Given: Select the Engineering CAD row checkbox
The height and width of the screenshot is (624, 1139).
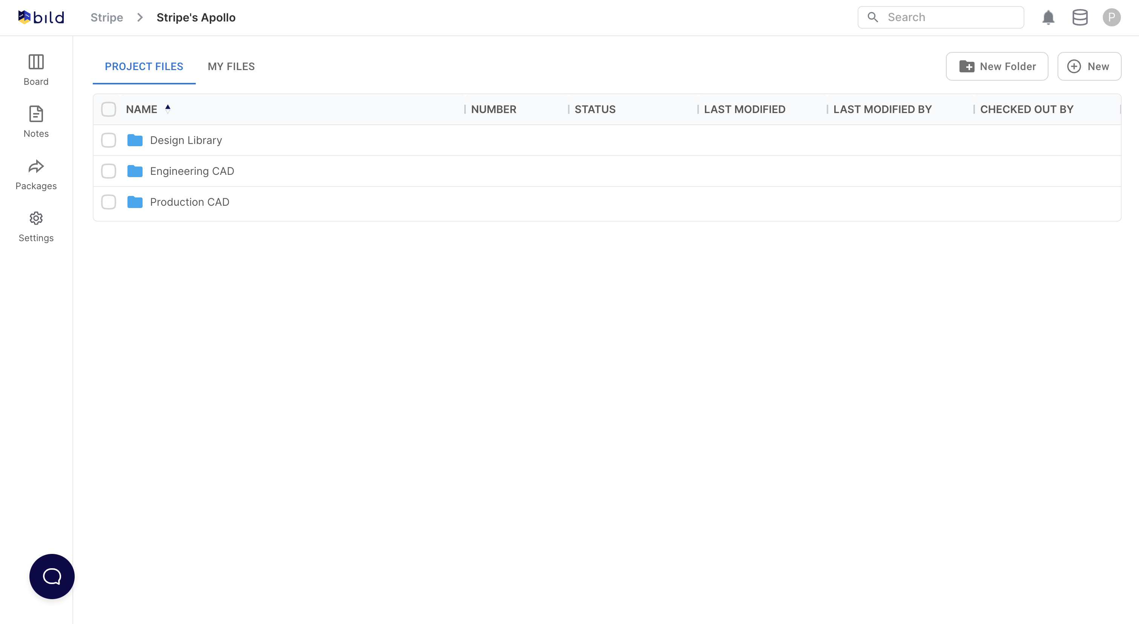Looking at the screenshot, I should (108, 171).
